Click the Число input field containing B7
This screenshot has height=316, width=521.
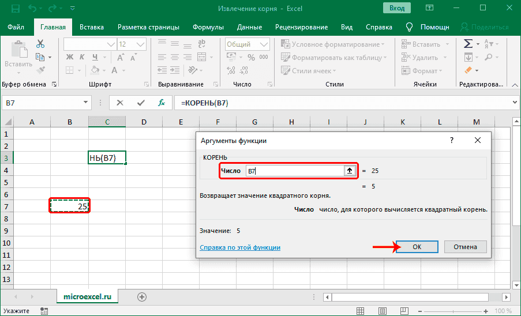pos(294,171)
